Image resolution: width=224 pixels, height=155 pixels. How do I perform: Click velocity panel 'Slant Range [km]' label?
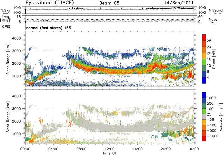[x=8, y=117]
